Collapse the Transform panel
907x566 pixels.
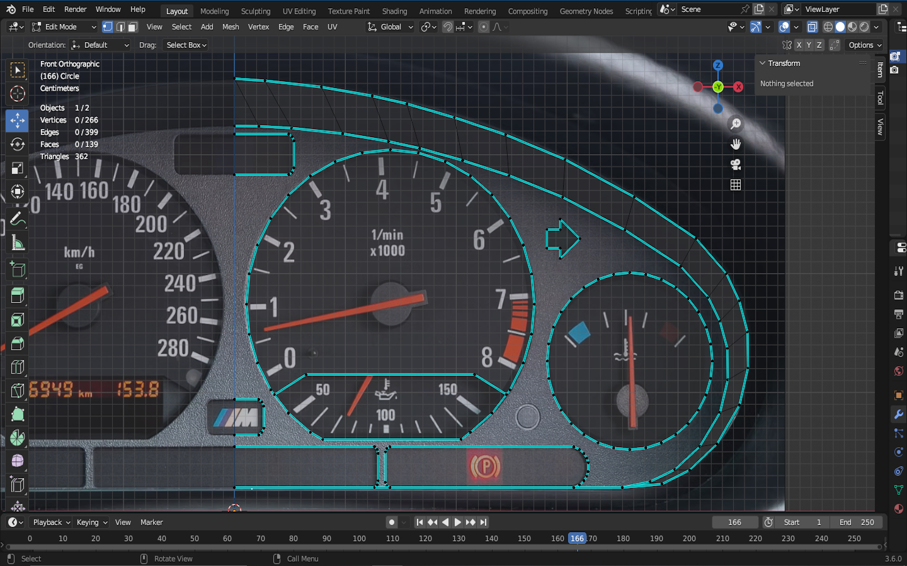(x=762, y=64)
